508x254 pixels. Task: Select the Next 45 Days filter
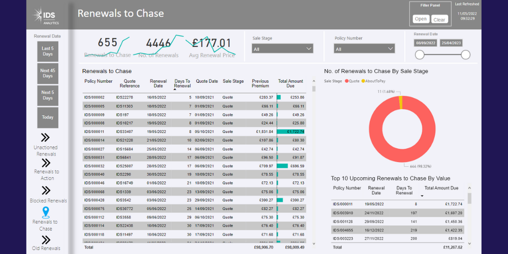pos(48,74)
